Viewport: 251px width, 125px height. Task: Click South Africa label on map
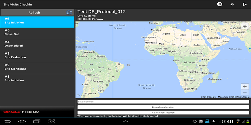190,89
